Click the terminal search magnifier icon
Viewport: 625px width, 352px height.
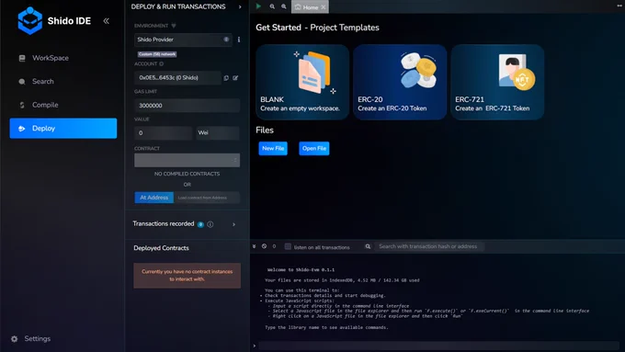tap(368, 246)
